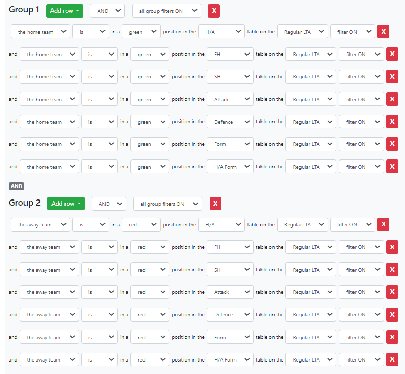Remove Group 2 away team SH row
This screenshot has width=405, height=374.
(392, 270)
